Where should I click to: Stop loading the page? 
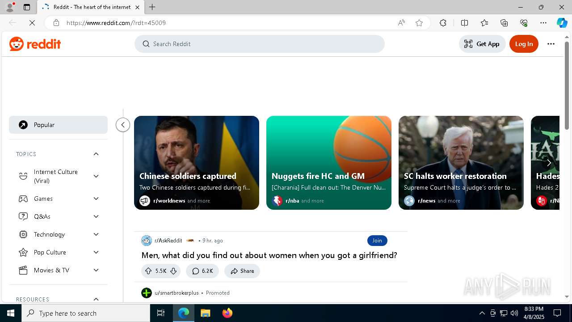(x=32, y=23)
